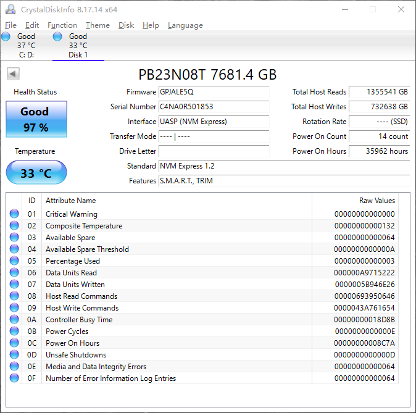The width and height of the screenshot is (416, 413).
Task: Select the Composite Temperature attribute name
Action: pos(84,226)
